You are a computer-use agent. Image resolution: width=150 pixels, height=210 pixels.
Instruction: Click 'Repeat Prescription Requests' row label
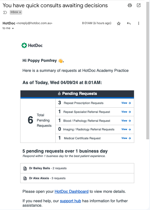tap(84, 103)
